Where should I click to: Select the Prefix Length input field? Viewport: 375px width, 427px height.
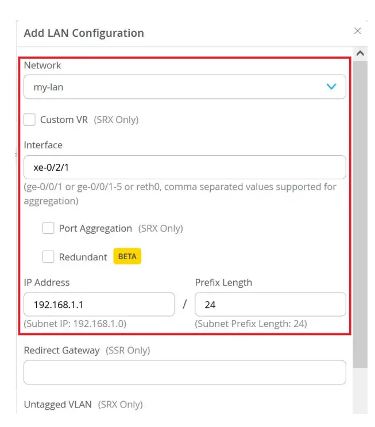pyautogui.click(x=270, y=305)
